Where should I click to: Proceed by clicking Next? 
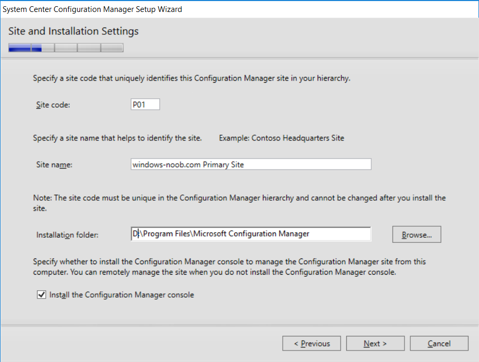tap(375, 343)
